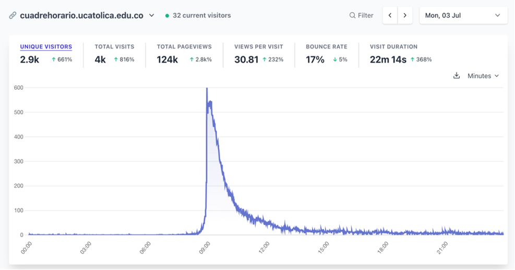Screen dimensions: 515x270
Task: Click the green up arrow beside 368%
Action: coord(413,60)
